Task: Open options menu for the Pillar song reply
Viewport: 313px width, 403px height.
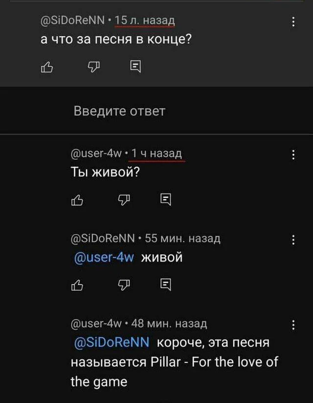Action: coord(292,325)
